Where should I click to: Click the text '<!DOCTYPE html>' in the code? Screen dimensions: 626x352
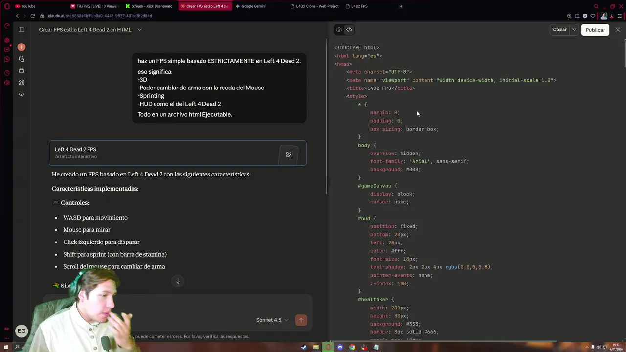(x=357, y=48)
